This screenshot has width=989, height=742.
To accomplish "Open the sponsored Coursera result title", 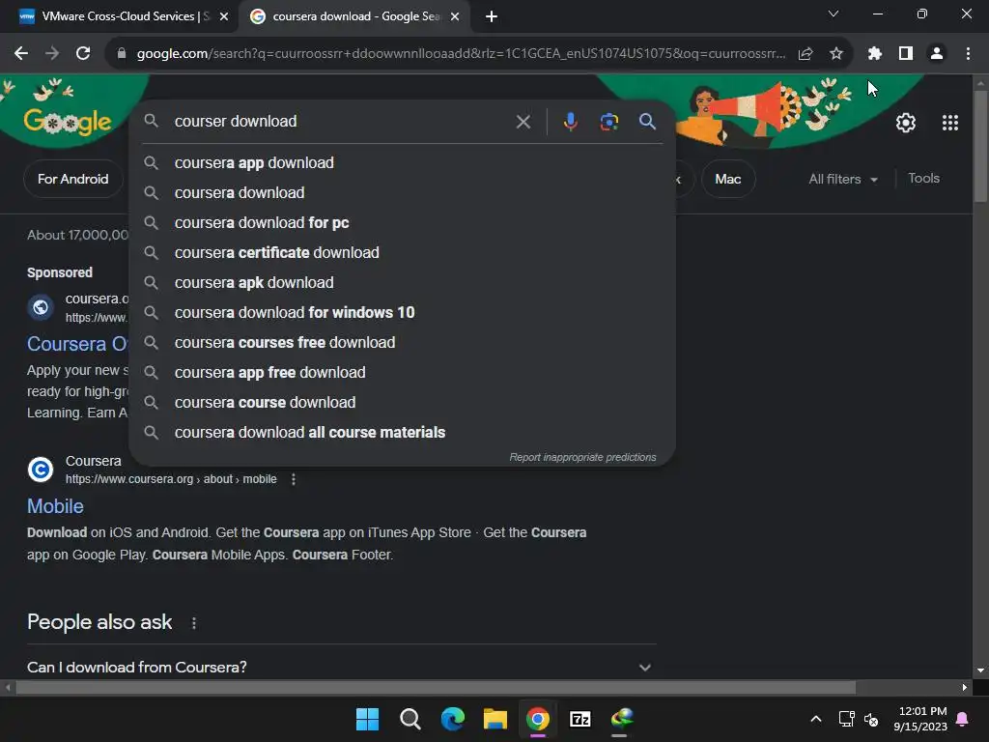I will click(77, 344).
